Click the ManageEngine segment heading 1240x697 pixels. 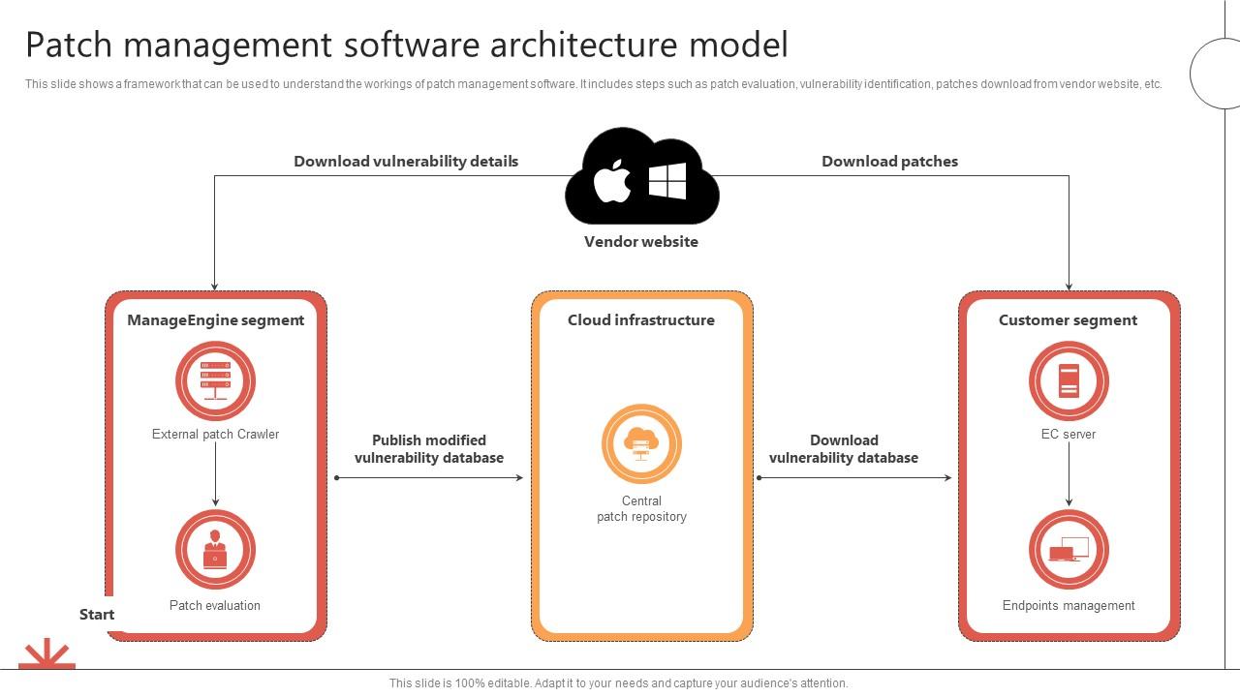[x=215, y=320]
